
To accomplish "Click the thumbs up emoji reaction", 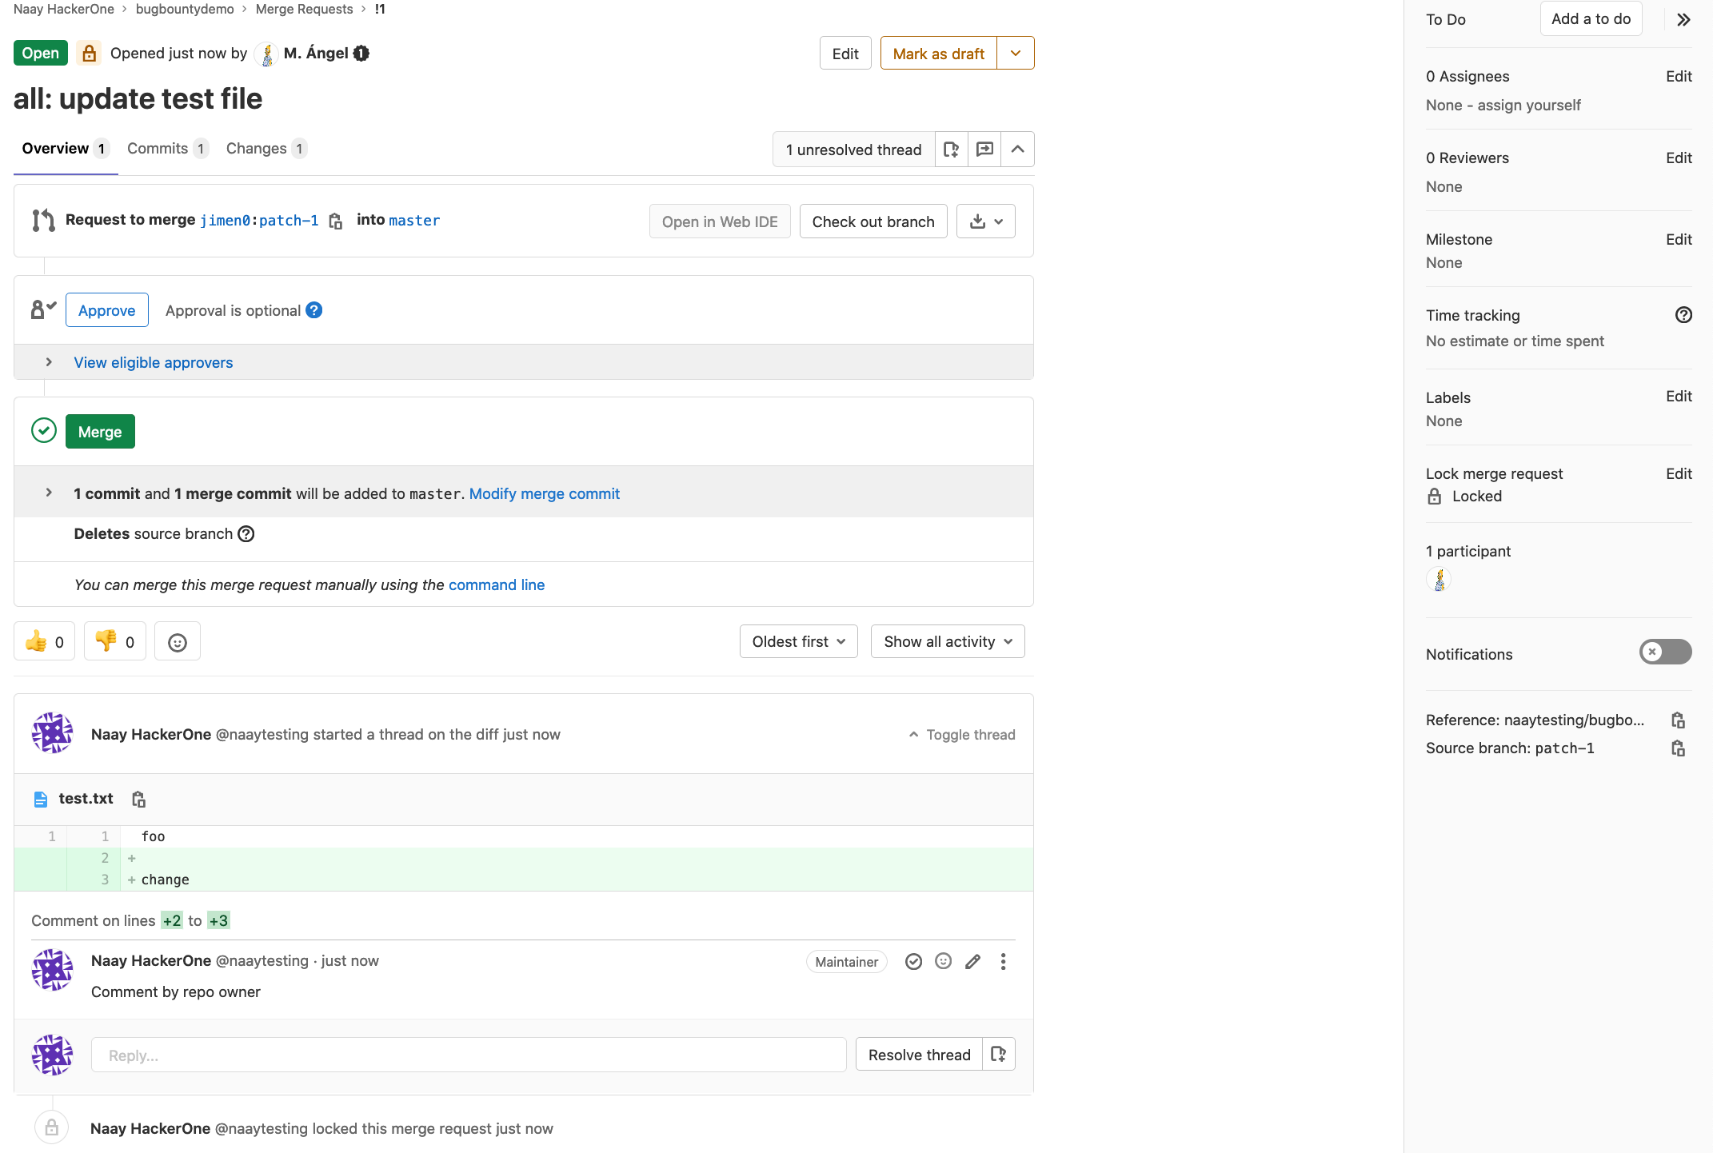I will 44,641.
